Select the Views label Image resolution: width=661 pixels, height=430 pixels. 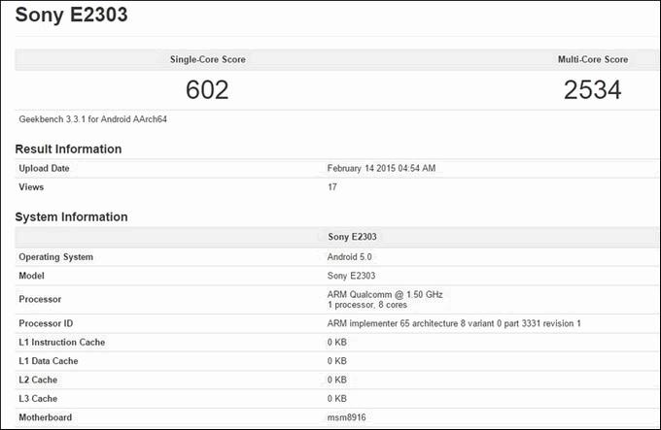(31, 186)
